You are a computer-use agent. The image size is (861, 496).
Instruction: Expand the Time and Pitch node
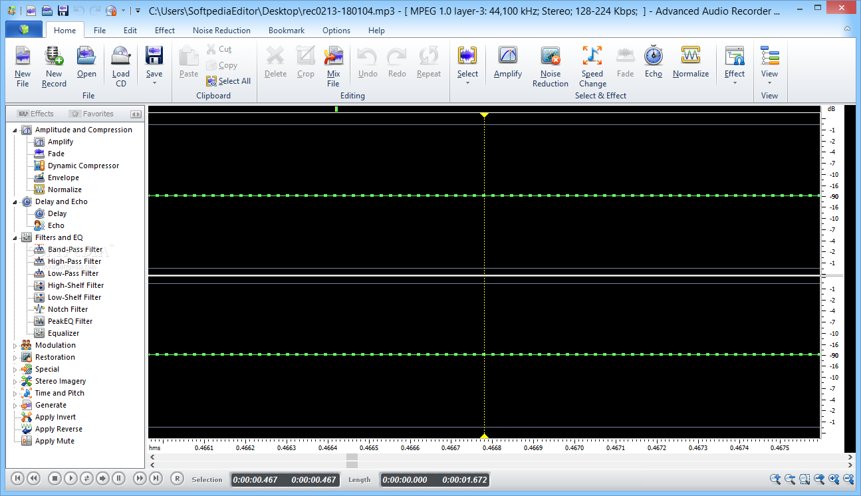tap(15, 394)
